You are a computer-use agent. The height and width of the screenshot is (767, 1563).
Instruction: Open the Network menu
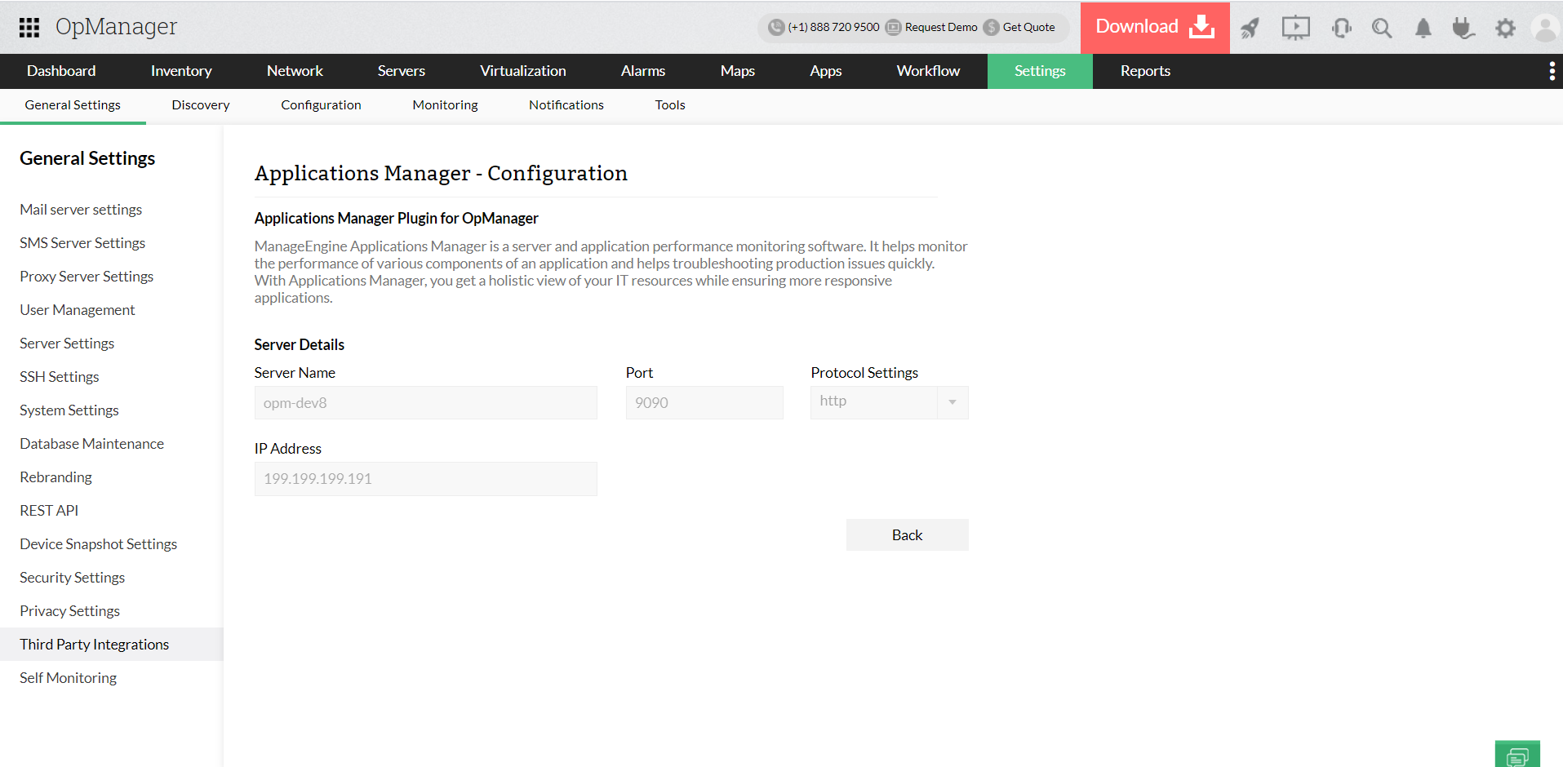[295, 72]
